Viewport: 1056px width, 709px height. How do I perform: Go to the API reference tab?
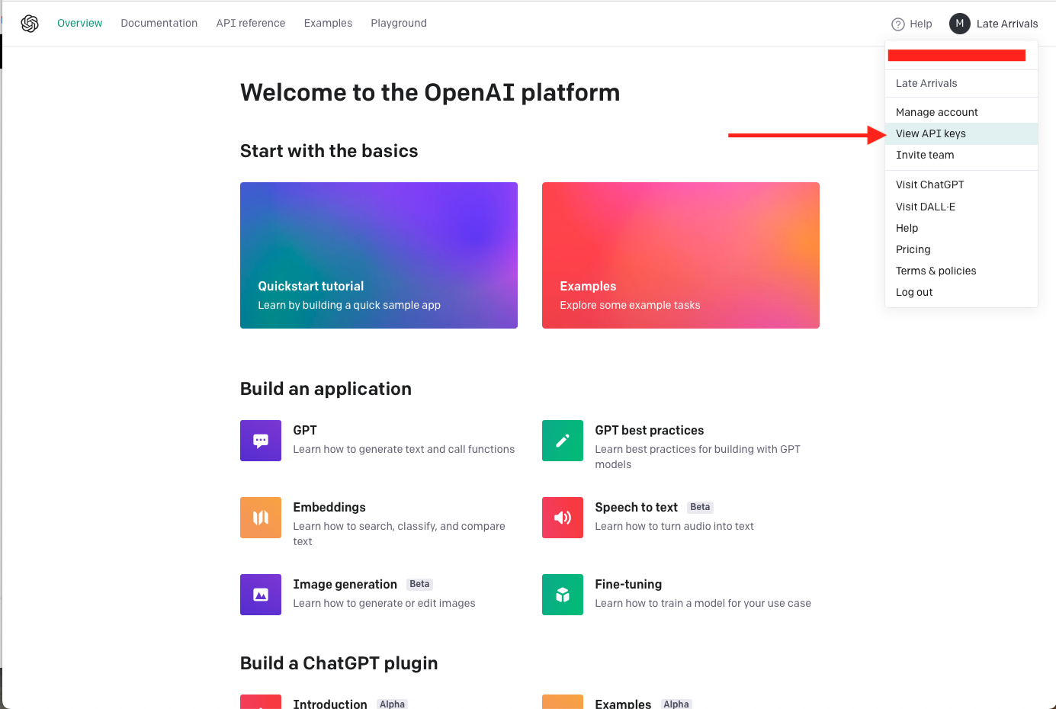(x=251, y=23)
